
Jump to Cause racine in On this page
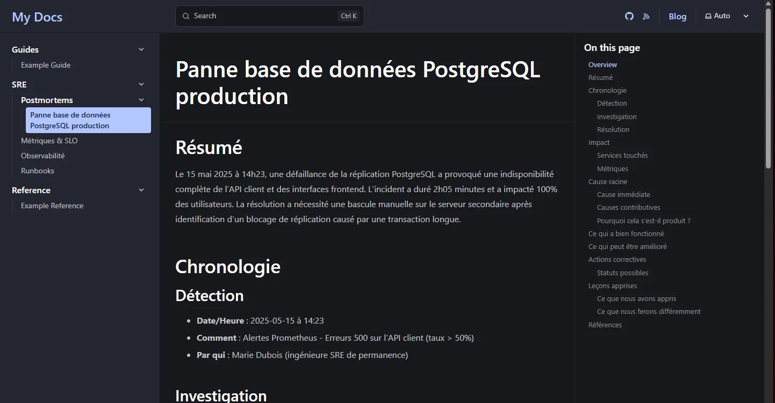click(x=607, y=181)
